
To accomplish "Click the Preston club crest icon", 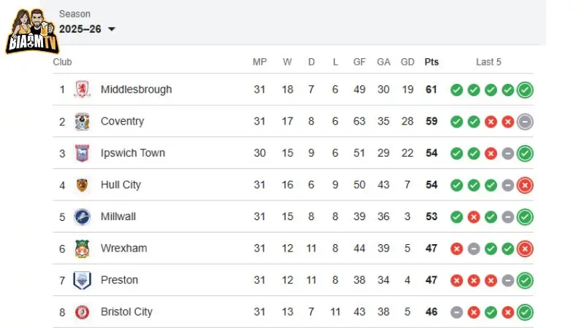I will (82, 280).
